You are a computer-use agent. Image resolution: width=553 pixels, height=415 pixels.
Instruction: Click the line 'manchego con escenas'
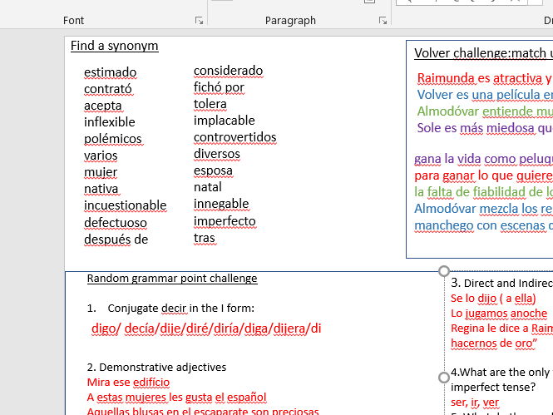pyautogui.click(x=483, y=225)
